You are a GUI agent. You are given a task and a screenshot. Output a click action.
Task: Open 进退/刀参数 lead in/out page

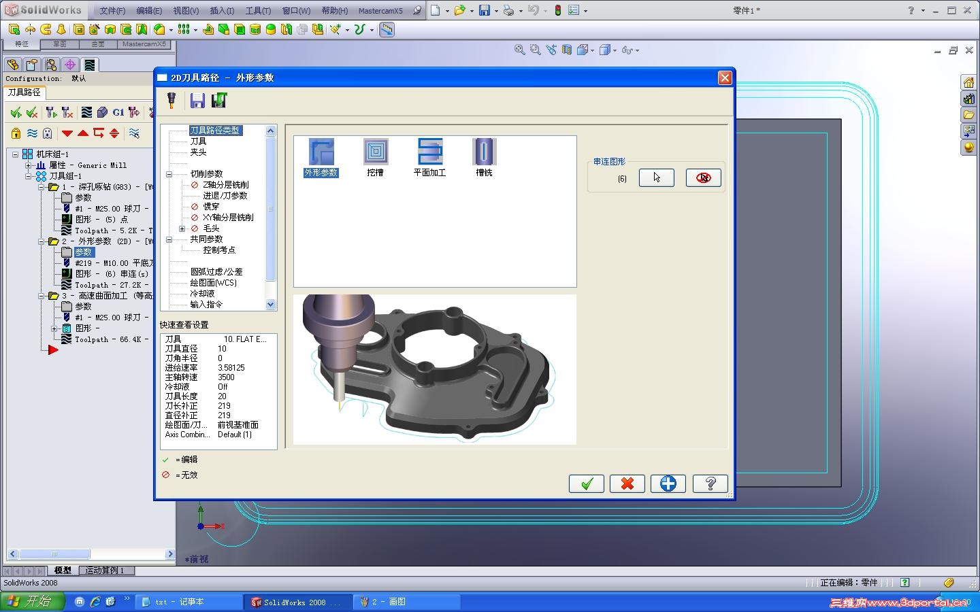[225, 196]
